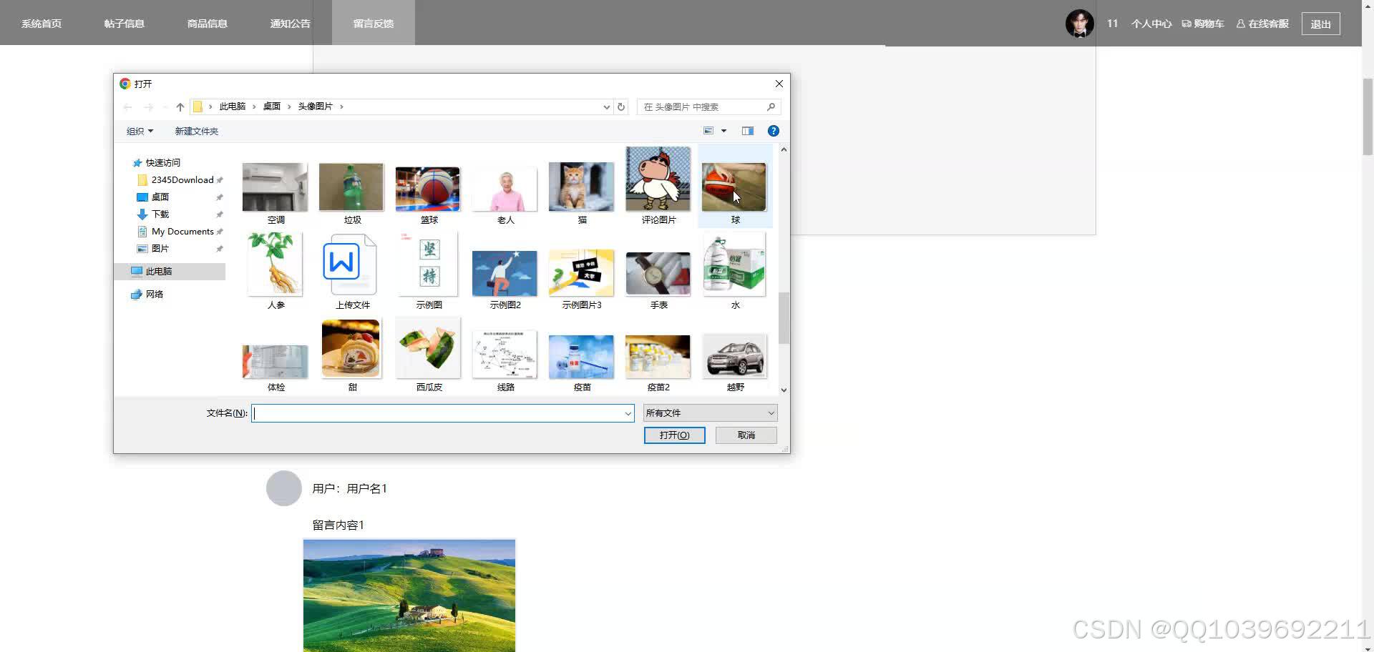Select the 疫苗2 image file
The image size is (1374, 652).
658,357
